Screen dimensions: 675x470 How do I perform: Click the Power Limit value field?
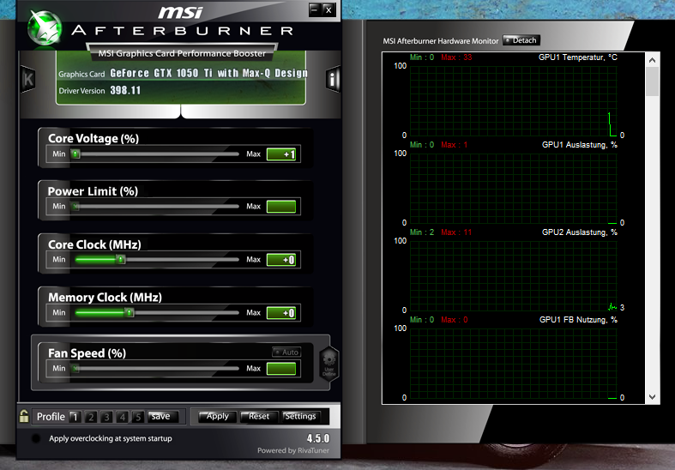(x=281, y=207)
